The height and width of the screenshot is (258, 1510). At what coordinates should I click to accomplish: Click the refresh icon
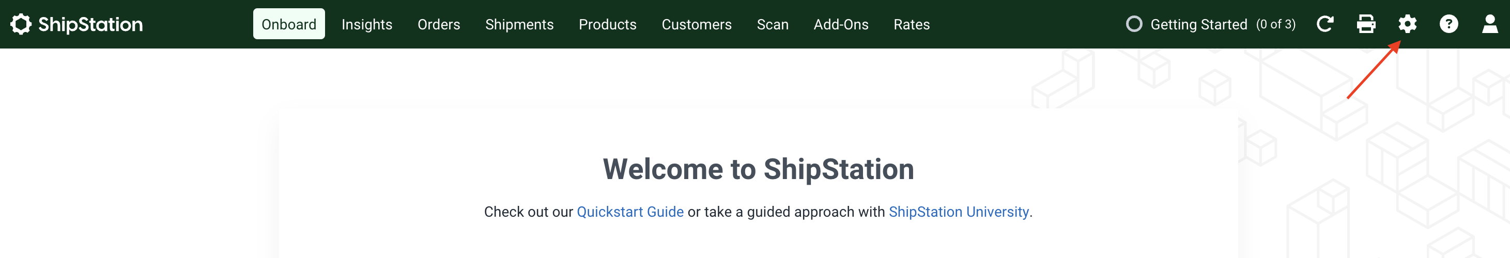1325,24
